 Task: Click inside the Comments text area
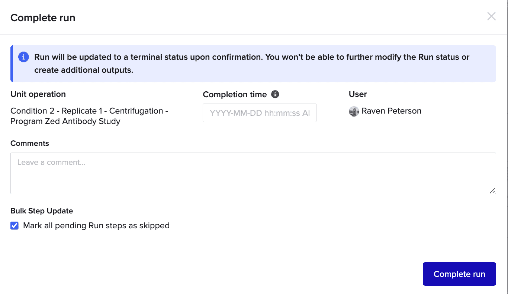pyautogui.click(x=253, y=173)
